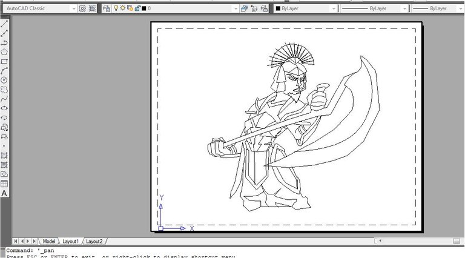
Task: Click the command line input area
Action: pyautogui.click(x=234, y=253)
